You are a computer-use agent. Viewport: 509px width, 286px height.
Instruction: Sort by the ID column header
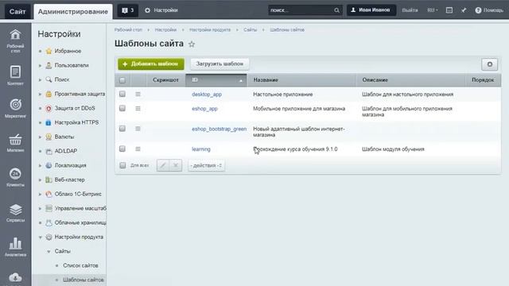[216, 80]
